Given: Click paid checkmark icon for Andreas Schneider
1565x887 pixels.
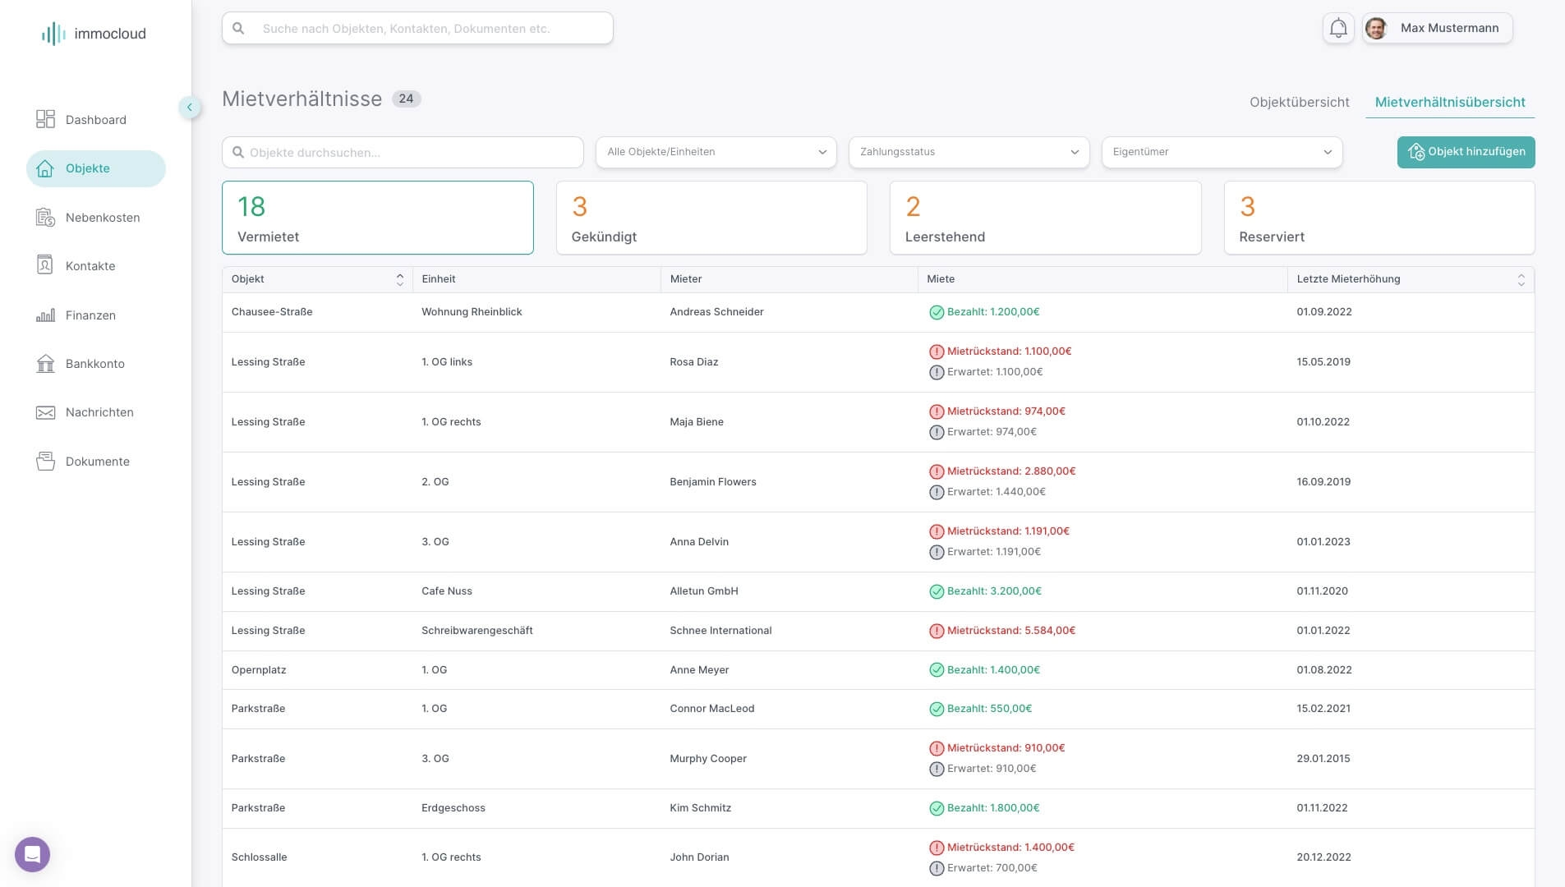Looking at the screenshot, I should pos(936,312).
